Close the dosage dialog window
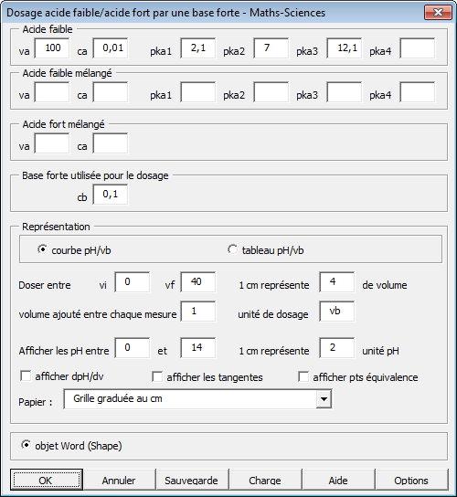The width and height of the screenshot is (457, 497). tap(438, 13)
